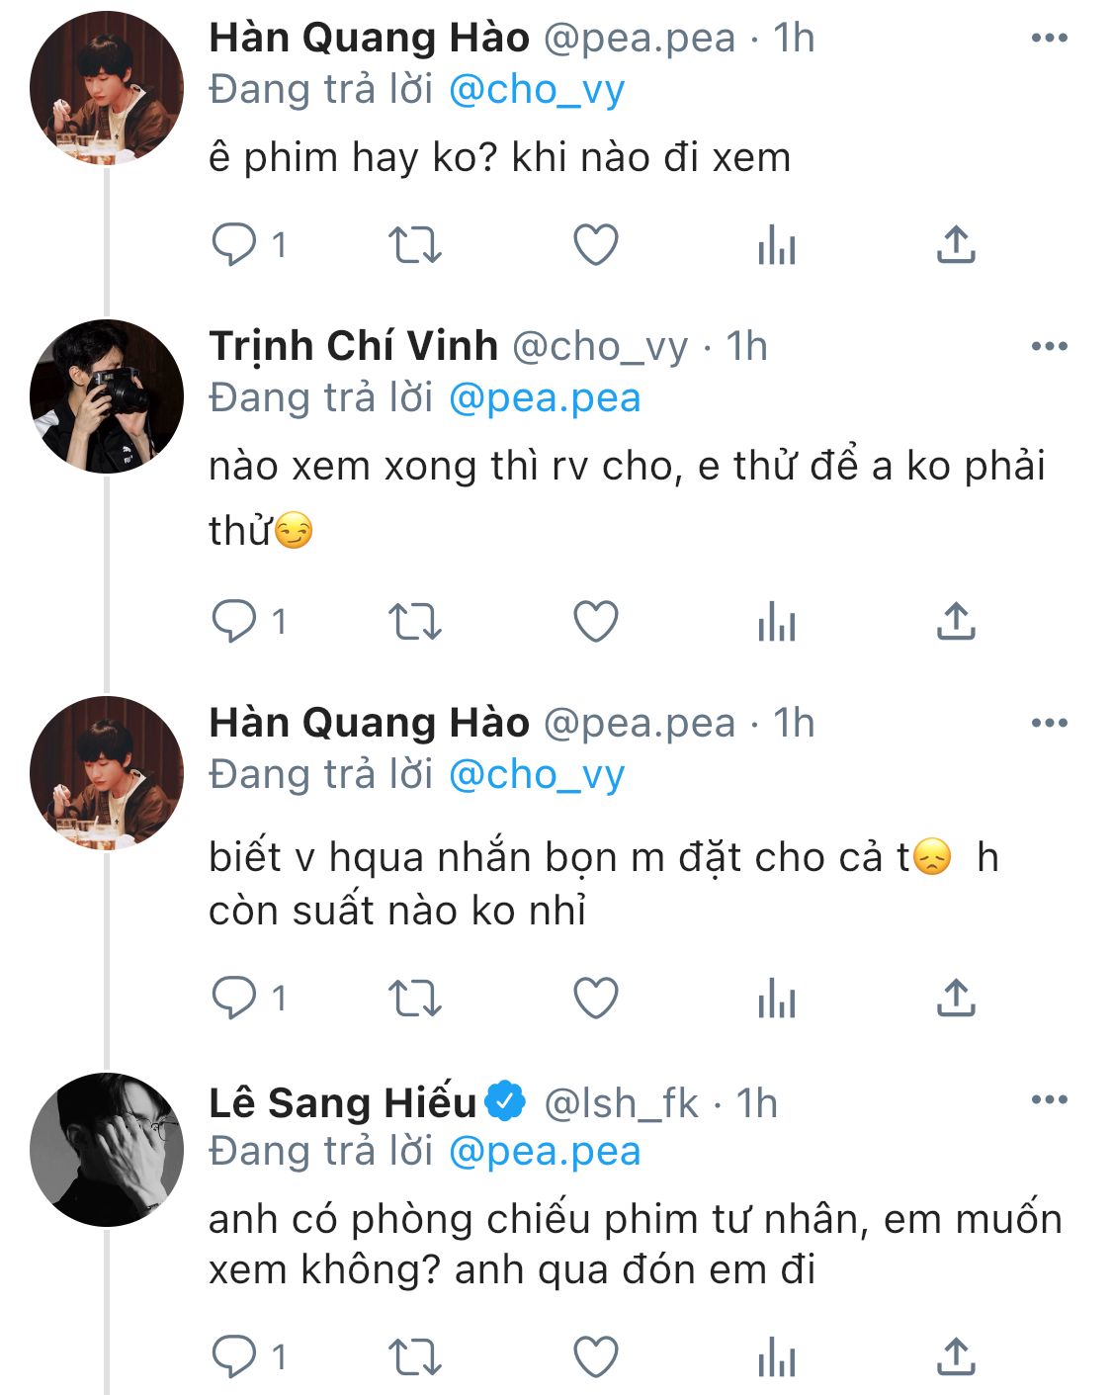Open Lê Sang Hiếu's profile picture
1112x1395 pixels.
click(x=107, y=1150)
